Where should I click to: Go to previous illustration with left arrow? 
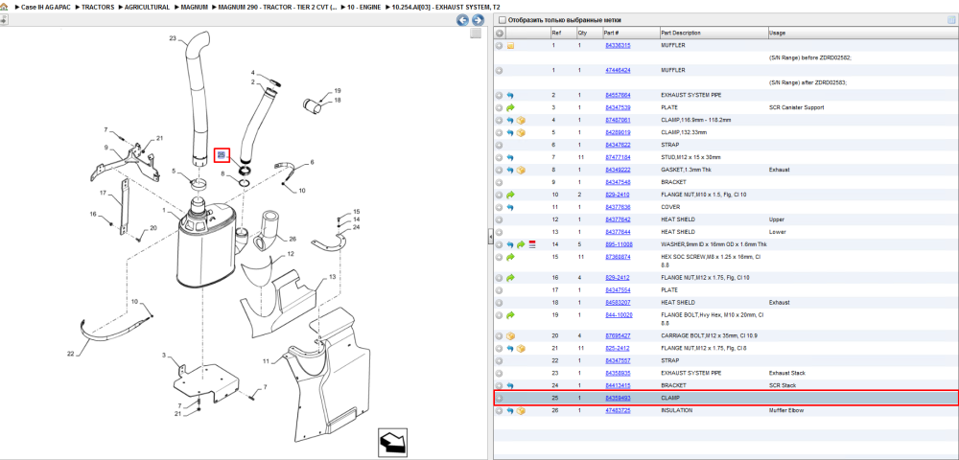pos(463,20)
